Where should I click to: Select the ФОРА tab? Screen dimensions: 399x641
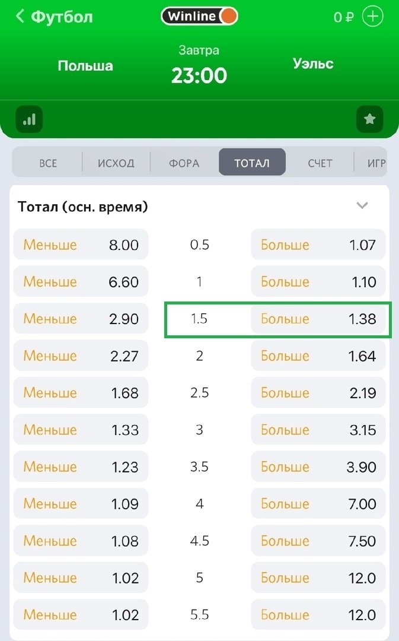click(x=184, y=163)
